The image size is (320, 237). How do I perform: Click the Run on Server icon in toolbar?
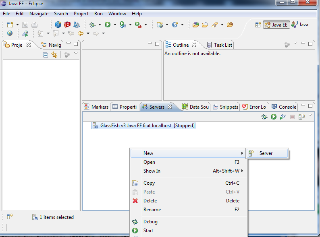click(123, 25)
